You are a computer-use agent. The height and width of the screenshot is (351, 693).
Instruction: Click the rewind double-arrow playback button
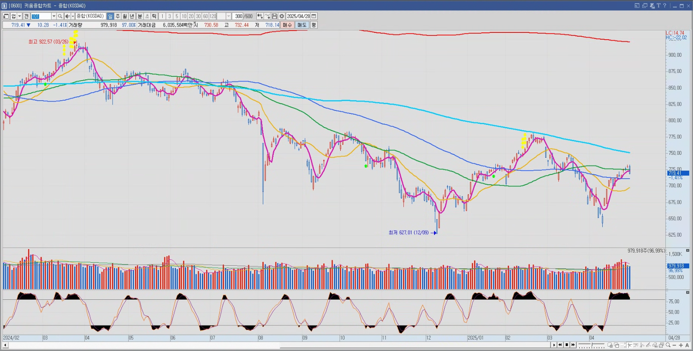(560, 345)
